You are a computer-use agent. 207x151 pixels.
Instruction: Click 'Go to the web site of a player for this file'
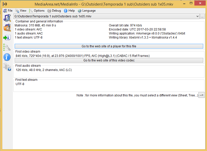point(109,46)
